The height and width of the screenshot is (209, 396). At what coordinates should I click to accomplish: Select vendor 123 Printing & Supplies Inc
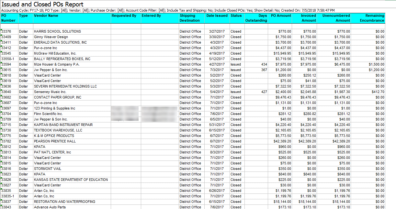[x=54, y=109]
